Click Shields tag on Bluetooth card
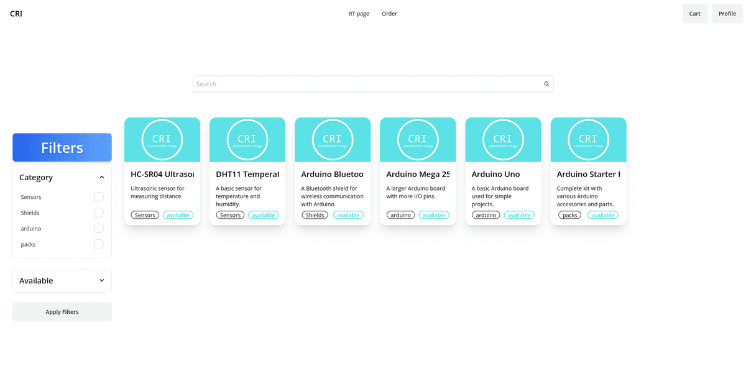 tap(315, 215)
